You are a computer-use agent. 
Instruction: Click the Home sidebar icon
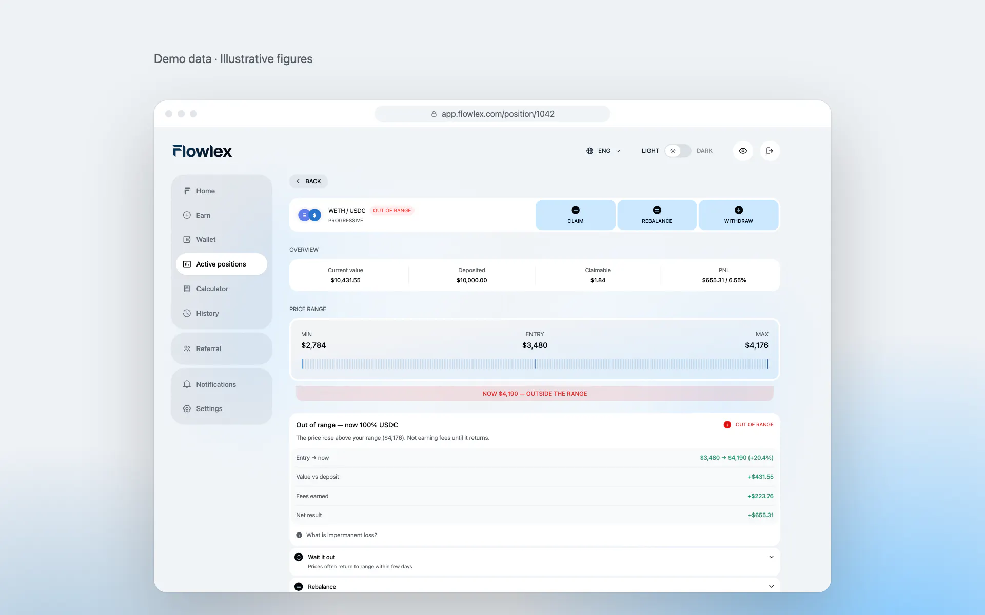(187, 191)
